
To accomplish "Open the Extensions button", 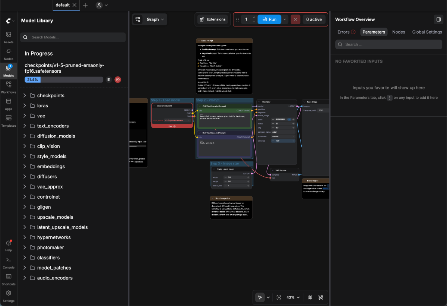I will (212, 19).
